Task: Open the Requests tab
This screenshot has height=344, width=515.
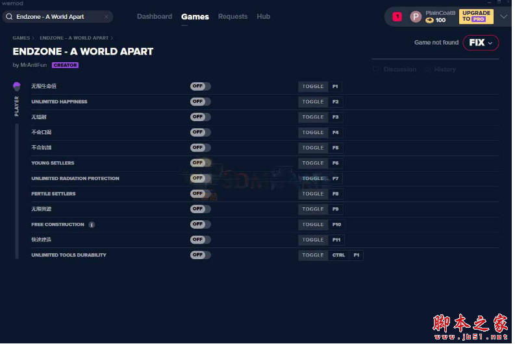Action: (232, 16)
